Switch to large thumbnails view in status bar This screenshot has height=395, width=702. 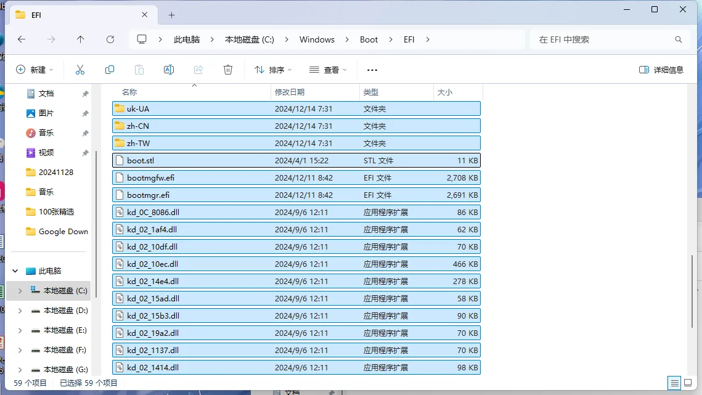click(x=688, y=383)
